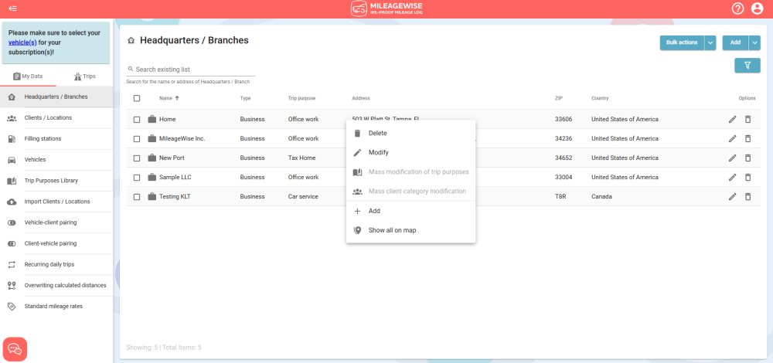Check the checkbox for Sample LLC row
Viewport: 773px width, 363px height.
pos(137,177)
